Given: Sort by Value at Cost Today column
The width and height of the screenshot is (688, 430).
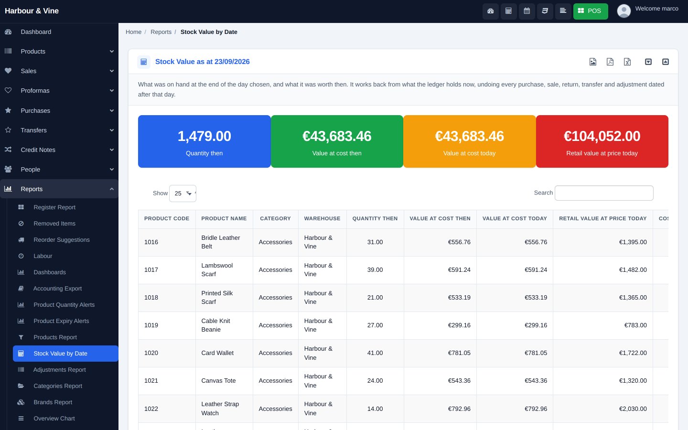Looking at the screenshot, I should pyautogui.click(x=515, y=219).
